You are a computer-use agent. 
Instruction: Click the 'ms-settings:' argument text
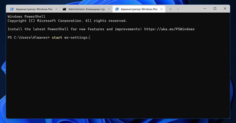[x=77, y=37]
